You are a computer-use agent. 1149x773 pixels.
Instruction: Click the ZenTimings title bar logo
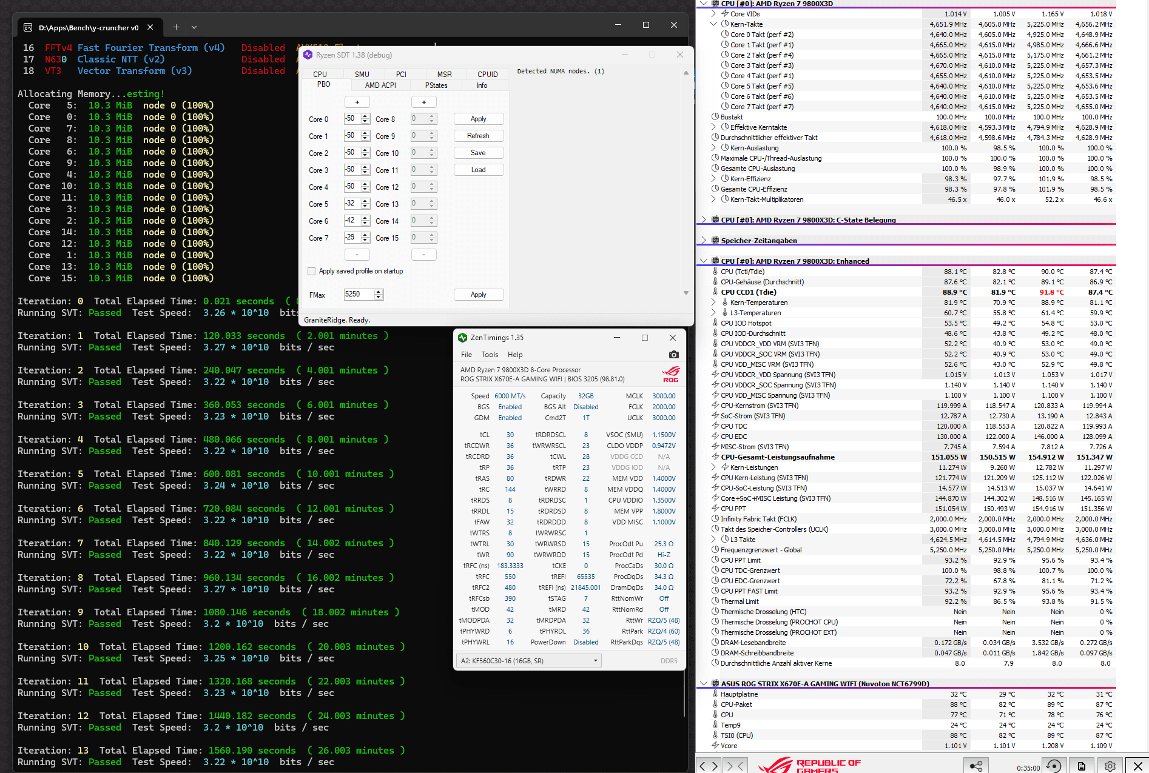(462, 338)
